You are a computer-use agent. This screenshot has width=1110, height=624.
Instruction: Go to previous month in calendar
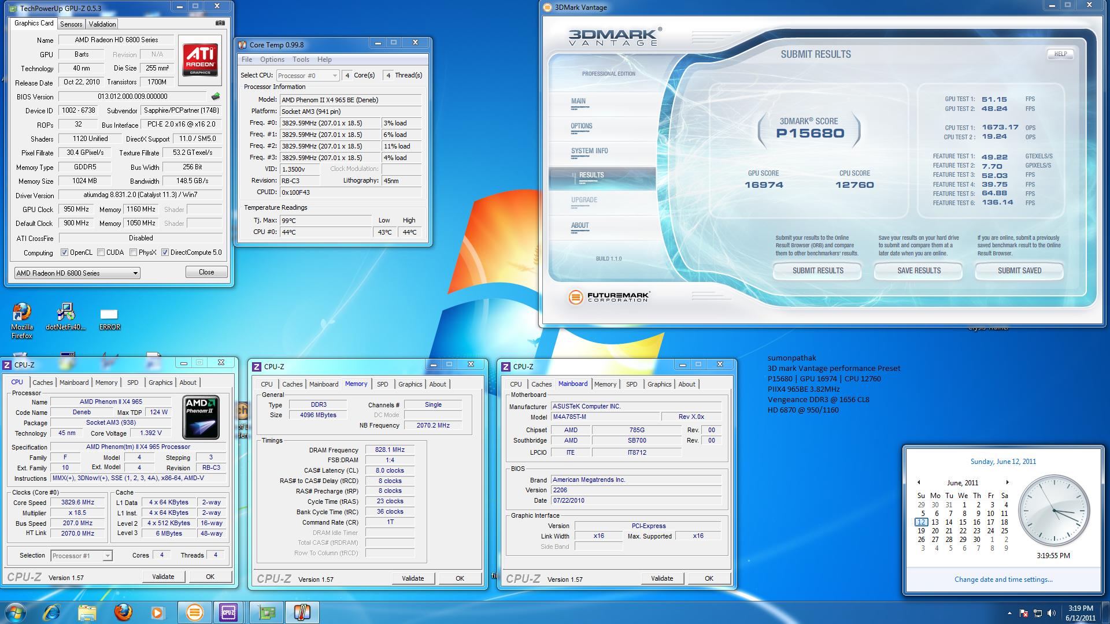coord(919,482)
